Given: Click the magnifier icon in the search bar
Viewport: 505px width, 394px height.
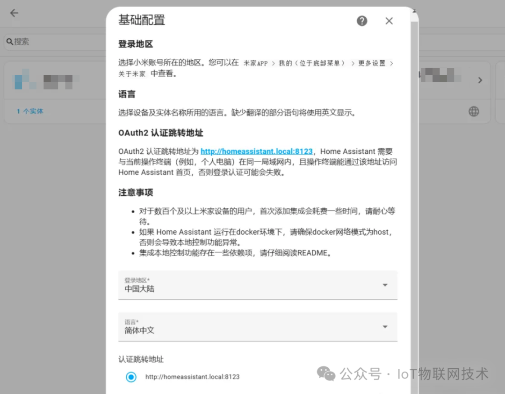Looking at the screenshot, I should click(9, 42).
